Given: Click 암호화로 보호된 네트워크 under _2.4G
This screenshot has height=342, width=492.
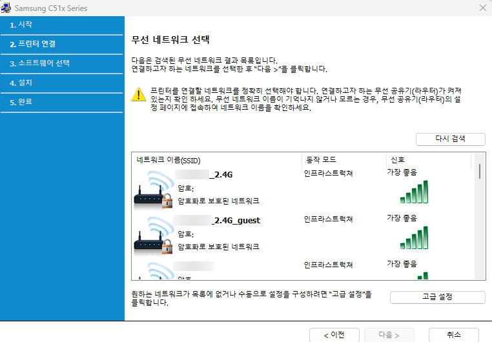Looking at the screenshot, I should (x=218, y=201).
